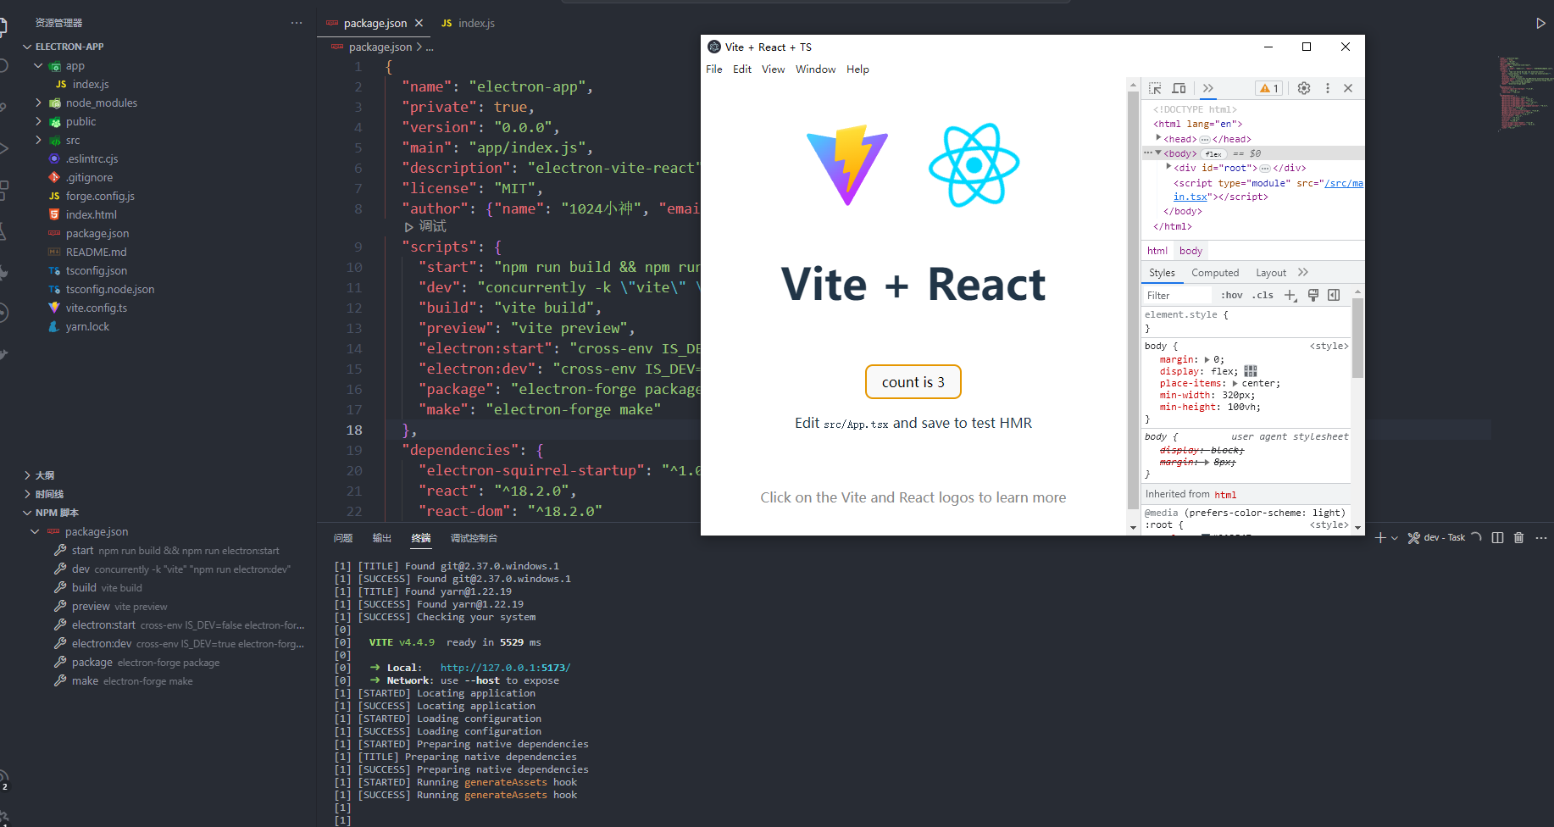The width and height of the screenshot is (1554, 827).
Task: Split the terminal panel
Action: pos(1497,537)
